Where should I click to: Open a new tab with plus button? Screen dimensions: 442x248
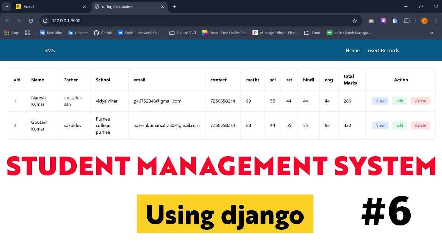coord(174,7)
